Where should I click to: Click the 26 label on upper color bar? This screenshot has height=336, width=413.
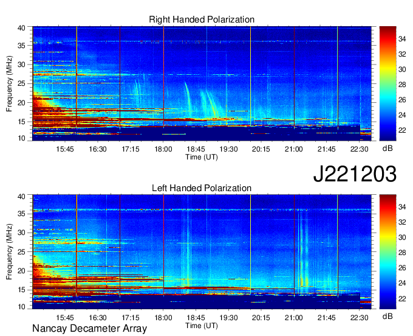point(402,100)
